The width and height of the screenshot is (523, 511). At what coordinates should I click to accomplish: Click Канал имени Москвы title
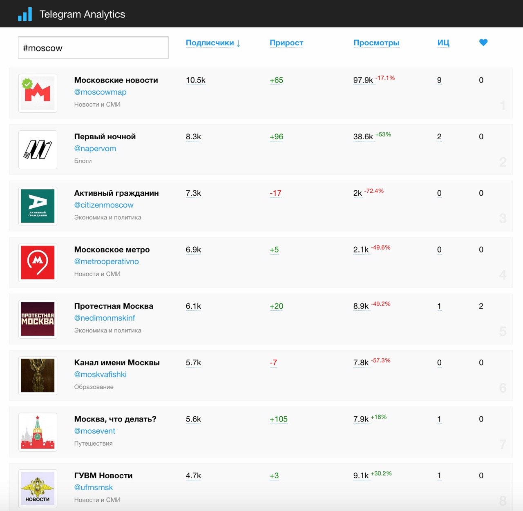point(117,363)
